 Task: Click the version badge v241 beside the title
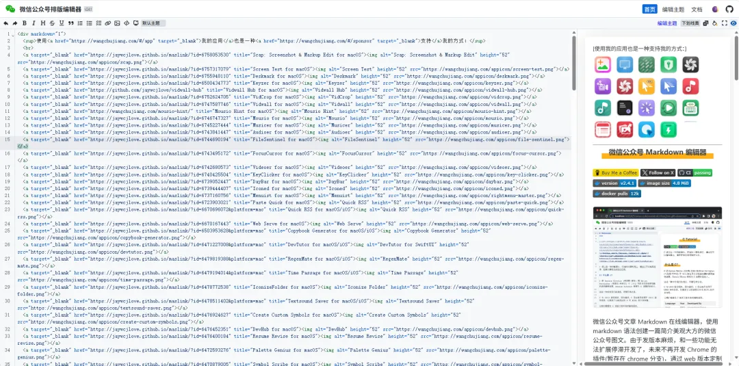88,10
